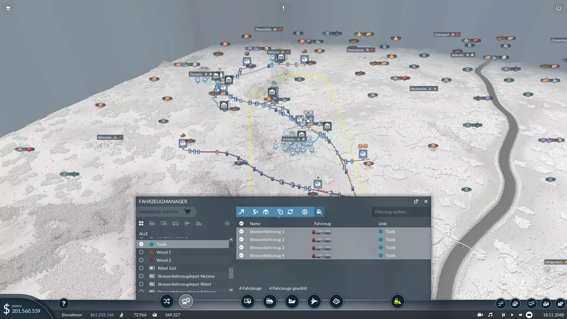Click the Fahrzeug suchen search field

pos(400,212)
